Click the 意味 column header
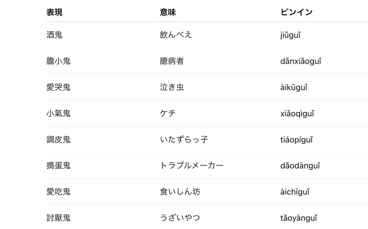Viewport: 368px width, 229px height. (168, 12)
